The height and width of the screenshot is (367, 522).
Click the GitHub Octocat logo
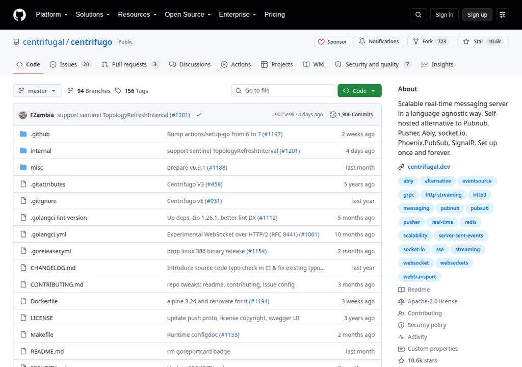(19, 15)
